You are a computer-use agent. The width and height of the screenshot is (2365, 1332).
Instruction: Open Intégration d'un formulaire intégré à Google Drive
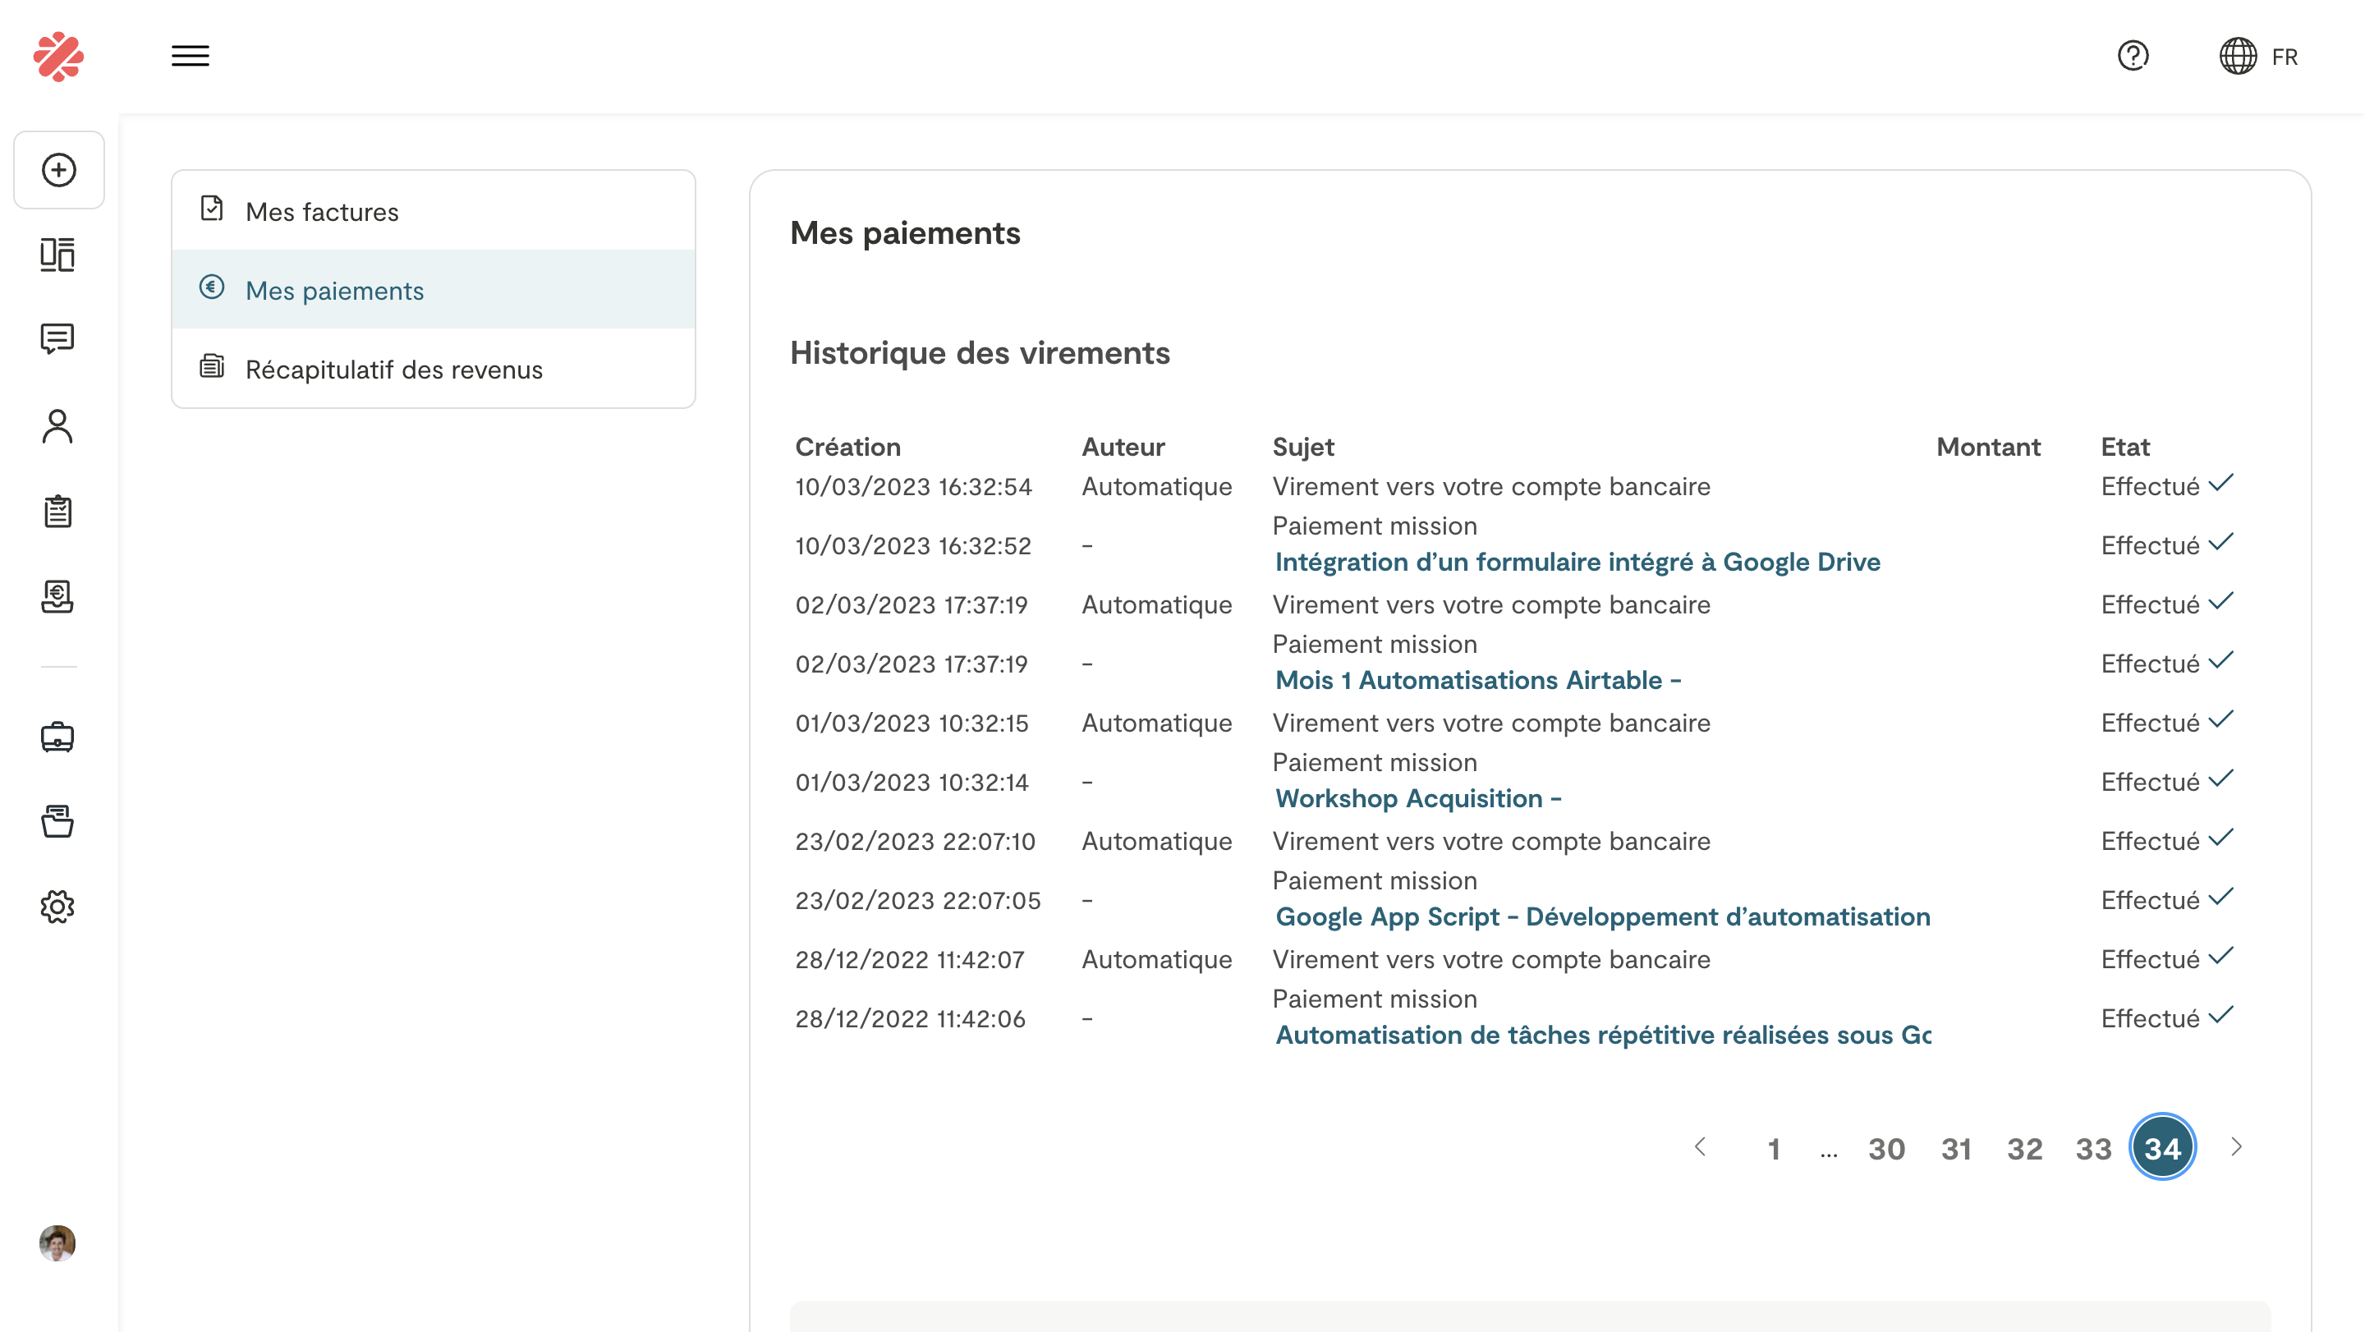(x=1577, y=562)
